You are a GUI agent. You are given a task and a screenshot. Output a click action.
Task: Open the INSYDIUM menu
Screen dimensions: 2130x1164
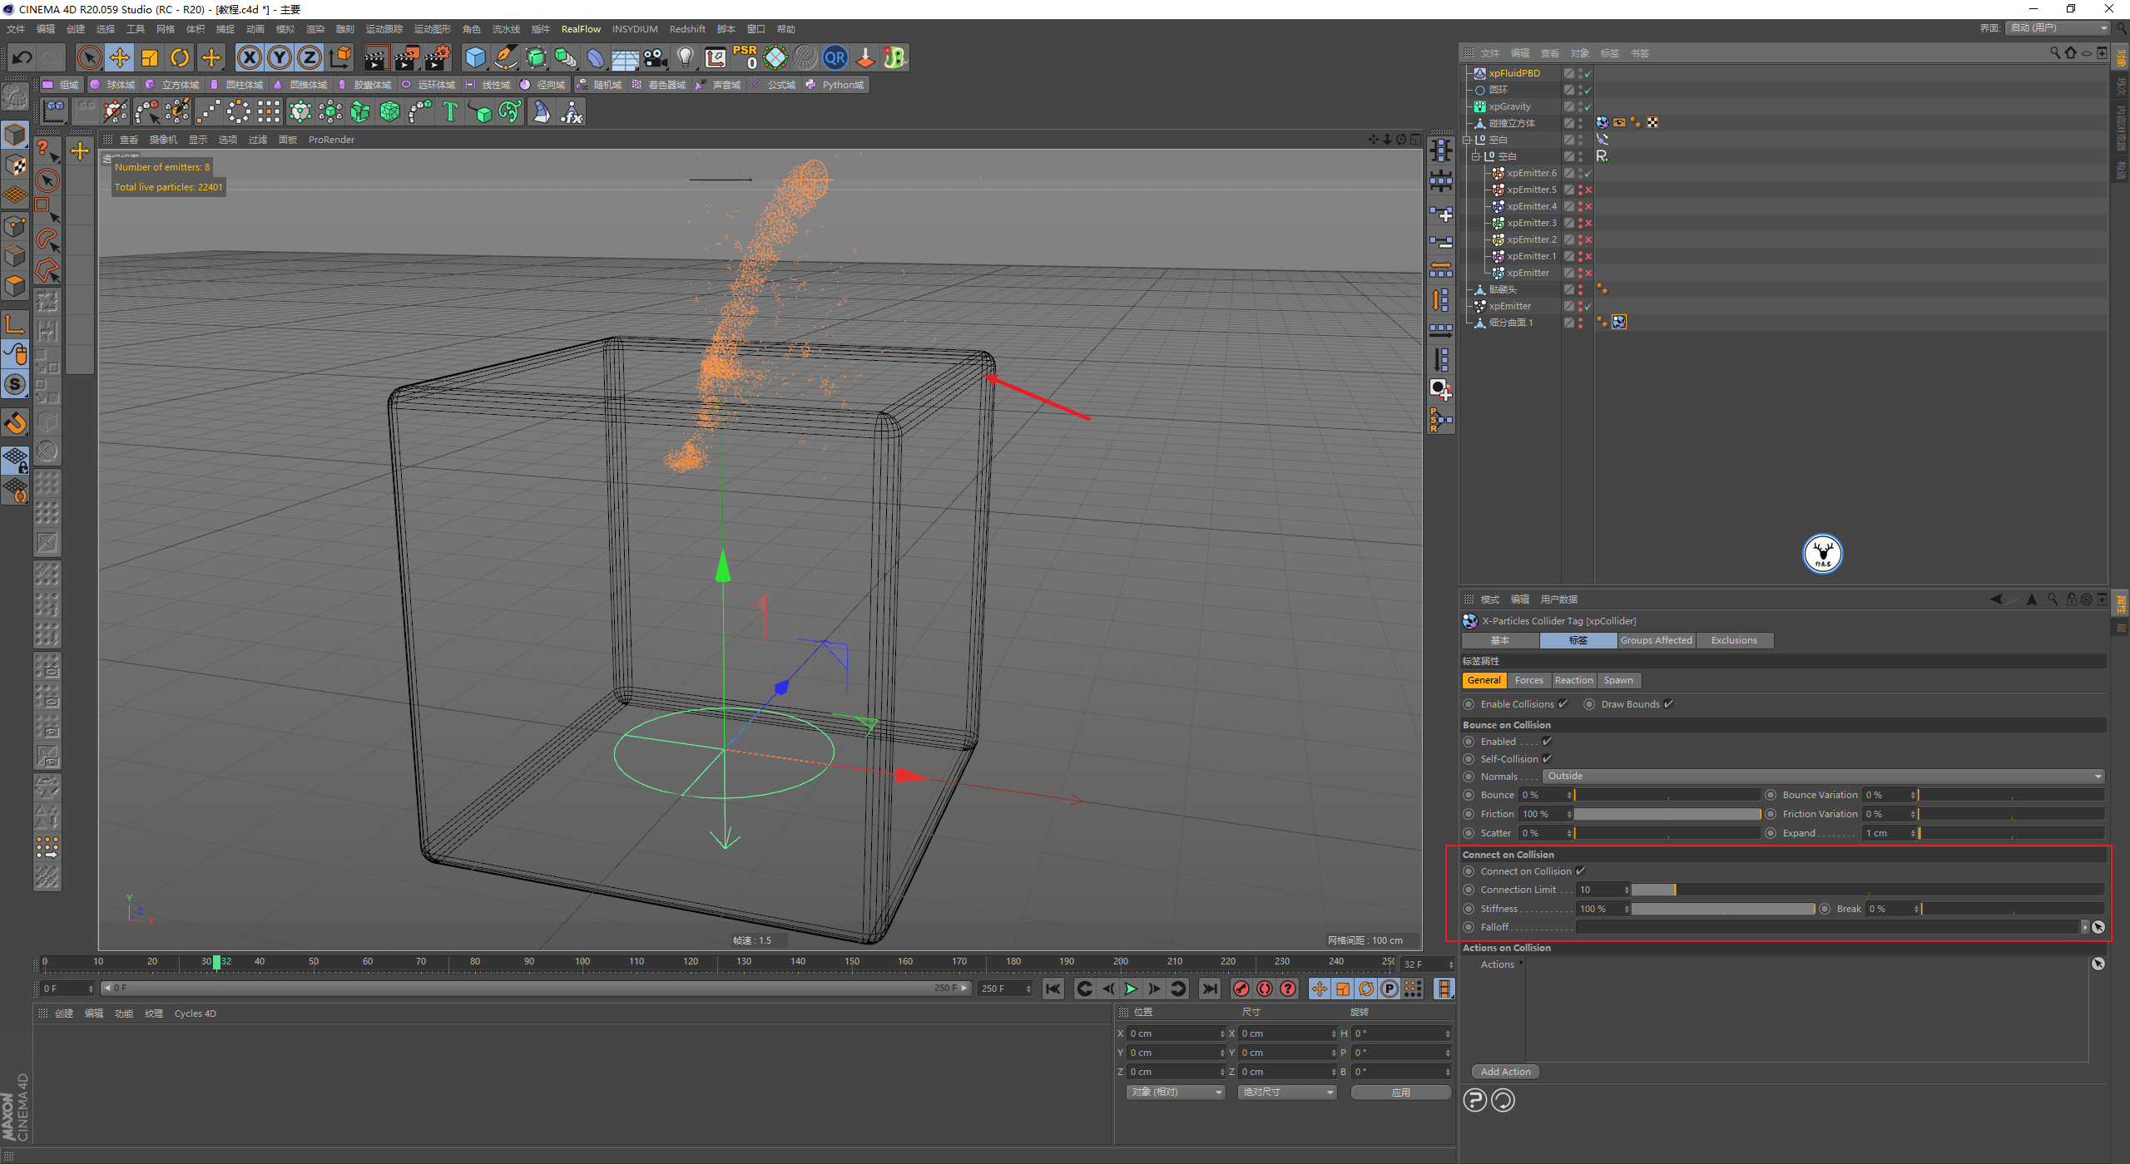[x=635, y=29]
